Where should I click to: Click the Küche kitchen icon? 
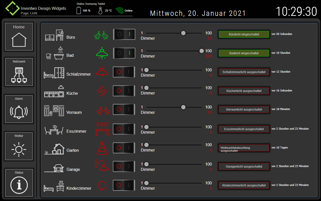pos(53,91)
